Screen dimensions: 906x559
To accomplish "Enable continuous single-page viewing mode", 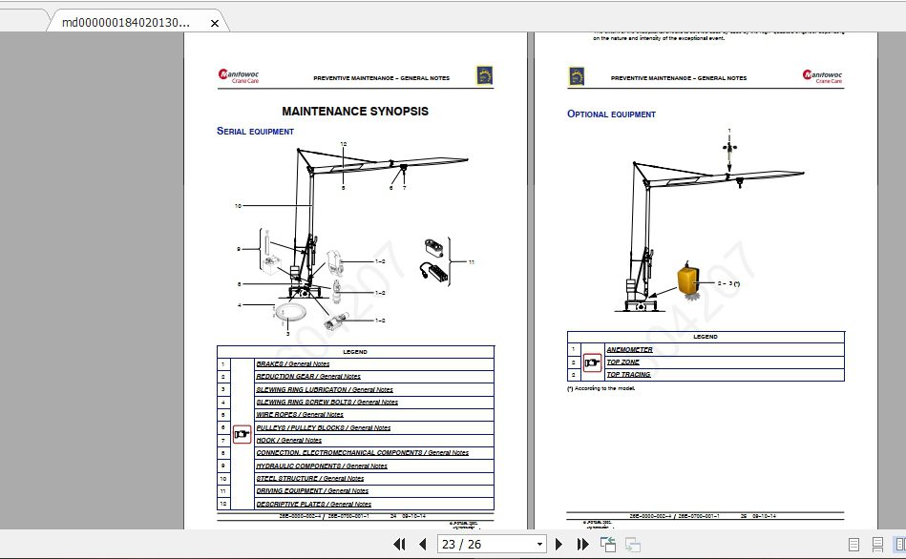I will tap(877, 545).
